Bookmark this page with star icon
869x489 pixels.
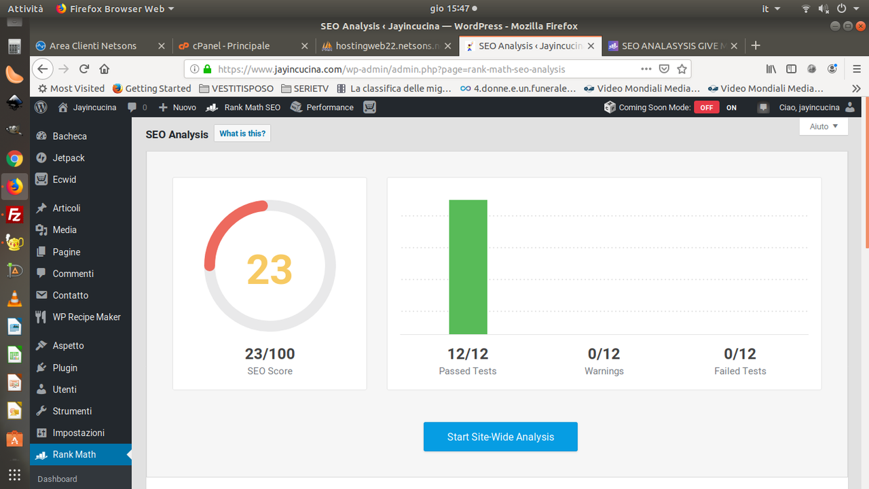tap(682, 69)
